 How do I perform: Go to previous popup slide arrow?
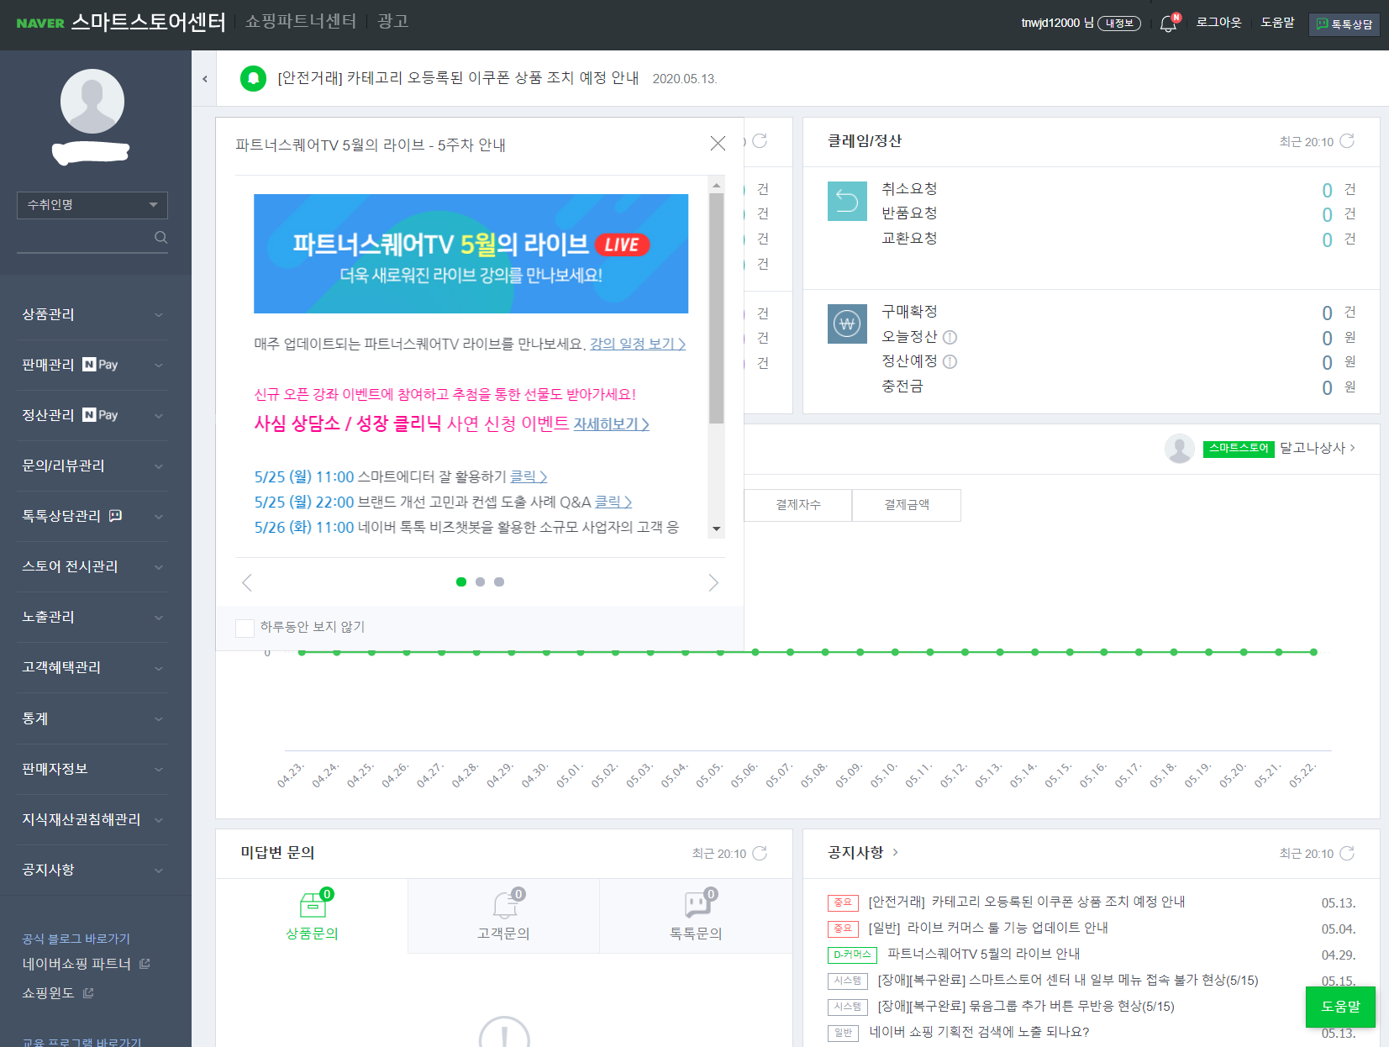point(247,582)
